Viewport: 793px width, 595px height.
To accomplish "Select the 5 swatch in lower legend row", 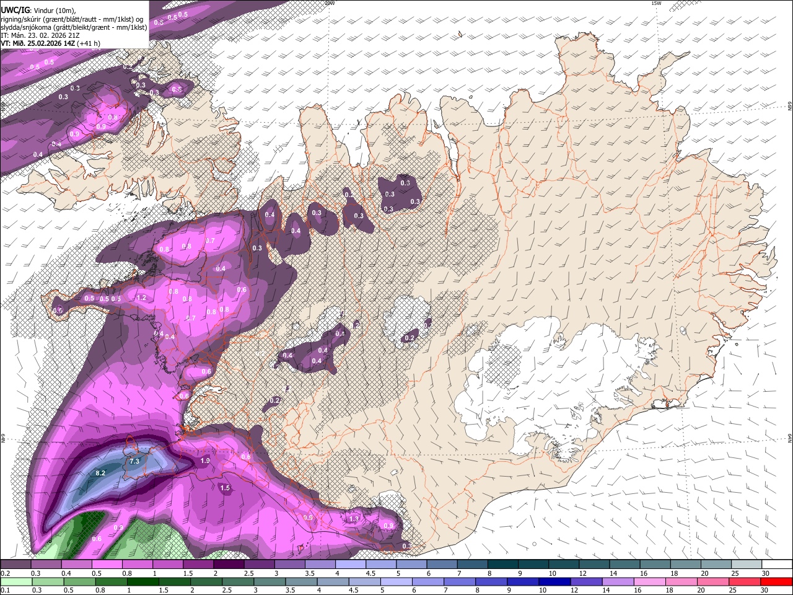I will tap(396, 581).
